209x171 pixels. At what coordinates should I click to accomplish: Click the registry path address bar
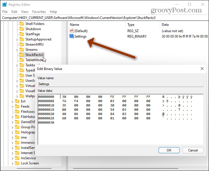pyautogui.click(x=104, y=18)
